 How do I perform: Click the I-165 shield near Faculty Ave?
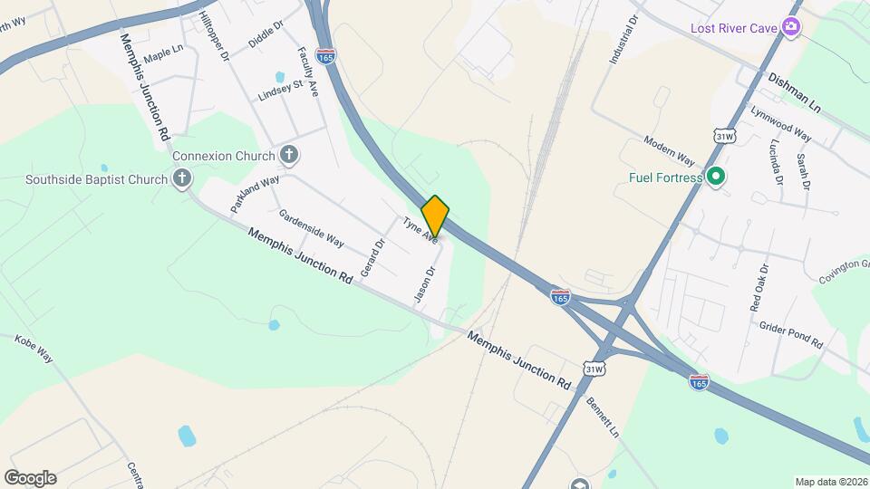[325, 56]
